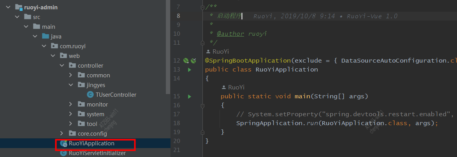Image resolution: width=457 pixels, height=157 pixels.
Task: Collapse the controller package chevron
Action: coord(62,66)
